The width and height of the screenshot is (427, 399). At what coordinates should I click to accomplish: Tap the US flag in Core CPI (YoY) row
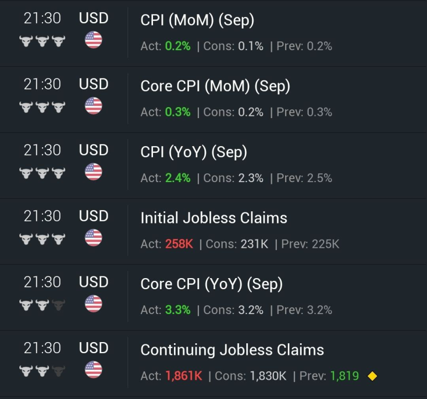click(93, 304)
